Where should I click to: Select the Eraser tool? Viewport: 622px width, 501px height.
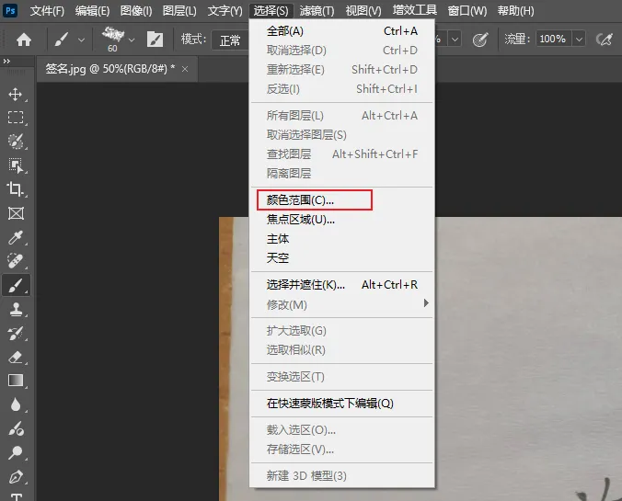point(16,357)
